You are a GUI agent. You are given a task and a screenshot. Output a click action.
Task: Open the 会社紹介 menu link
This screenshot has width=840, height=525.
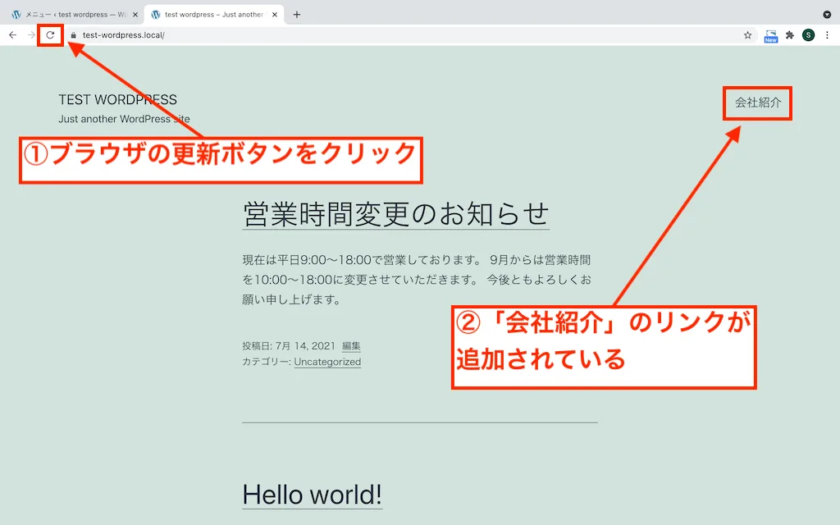(x=758, y=103)
